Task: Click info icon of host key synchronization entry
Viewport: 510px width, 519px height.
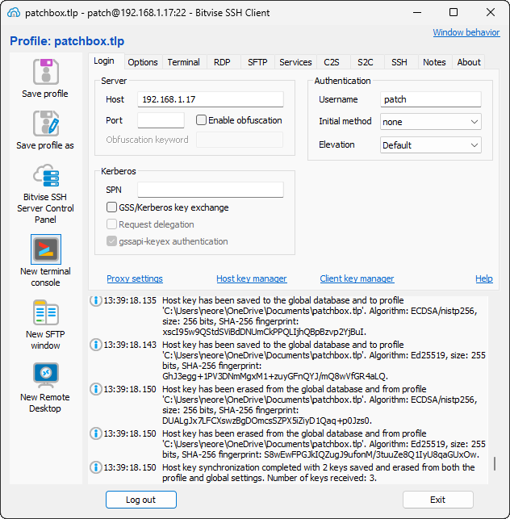Action: [x=96, y=467]
